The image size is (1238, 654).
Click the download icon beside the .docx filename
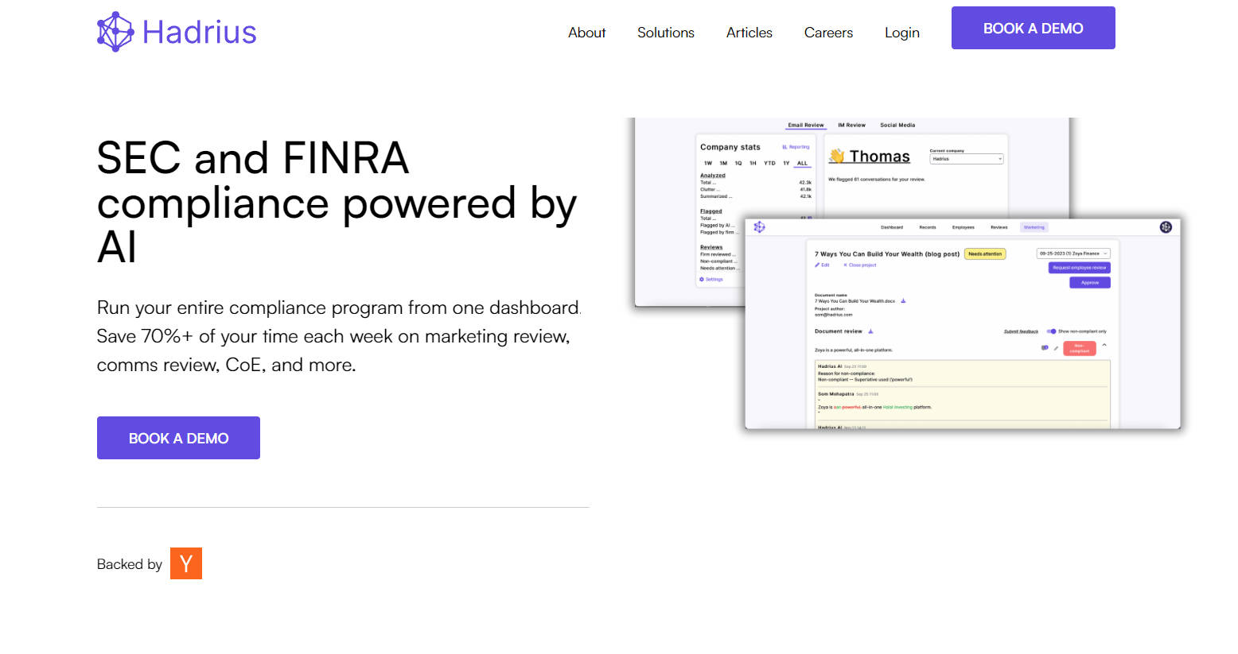[x=903, y=301]
